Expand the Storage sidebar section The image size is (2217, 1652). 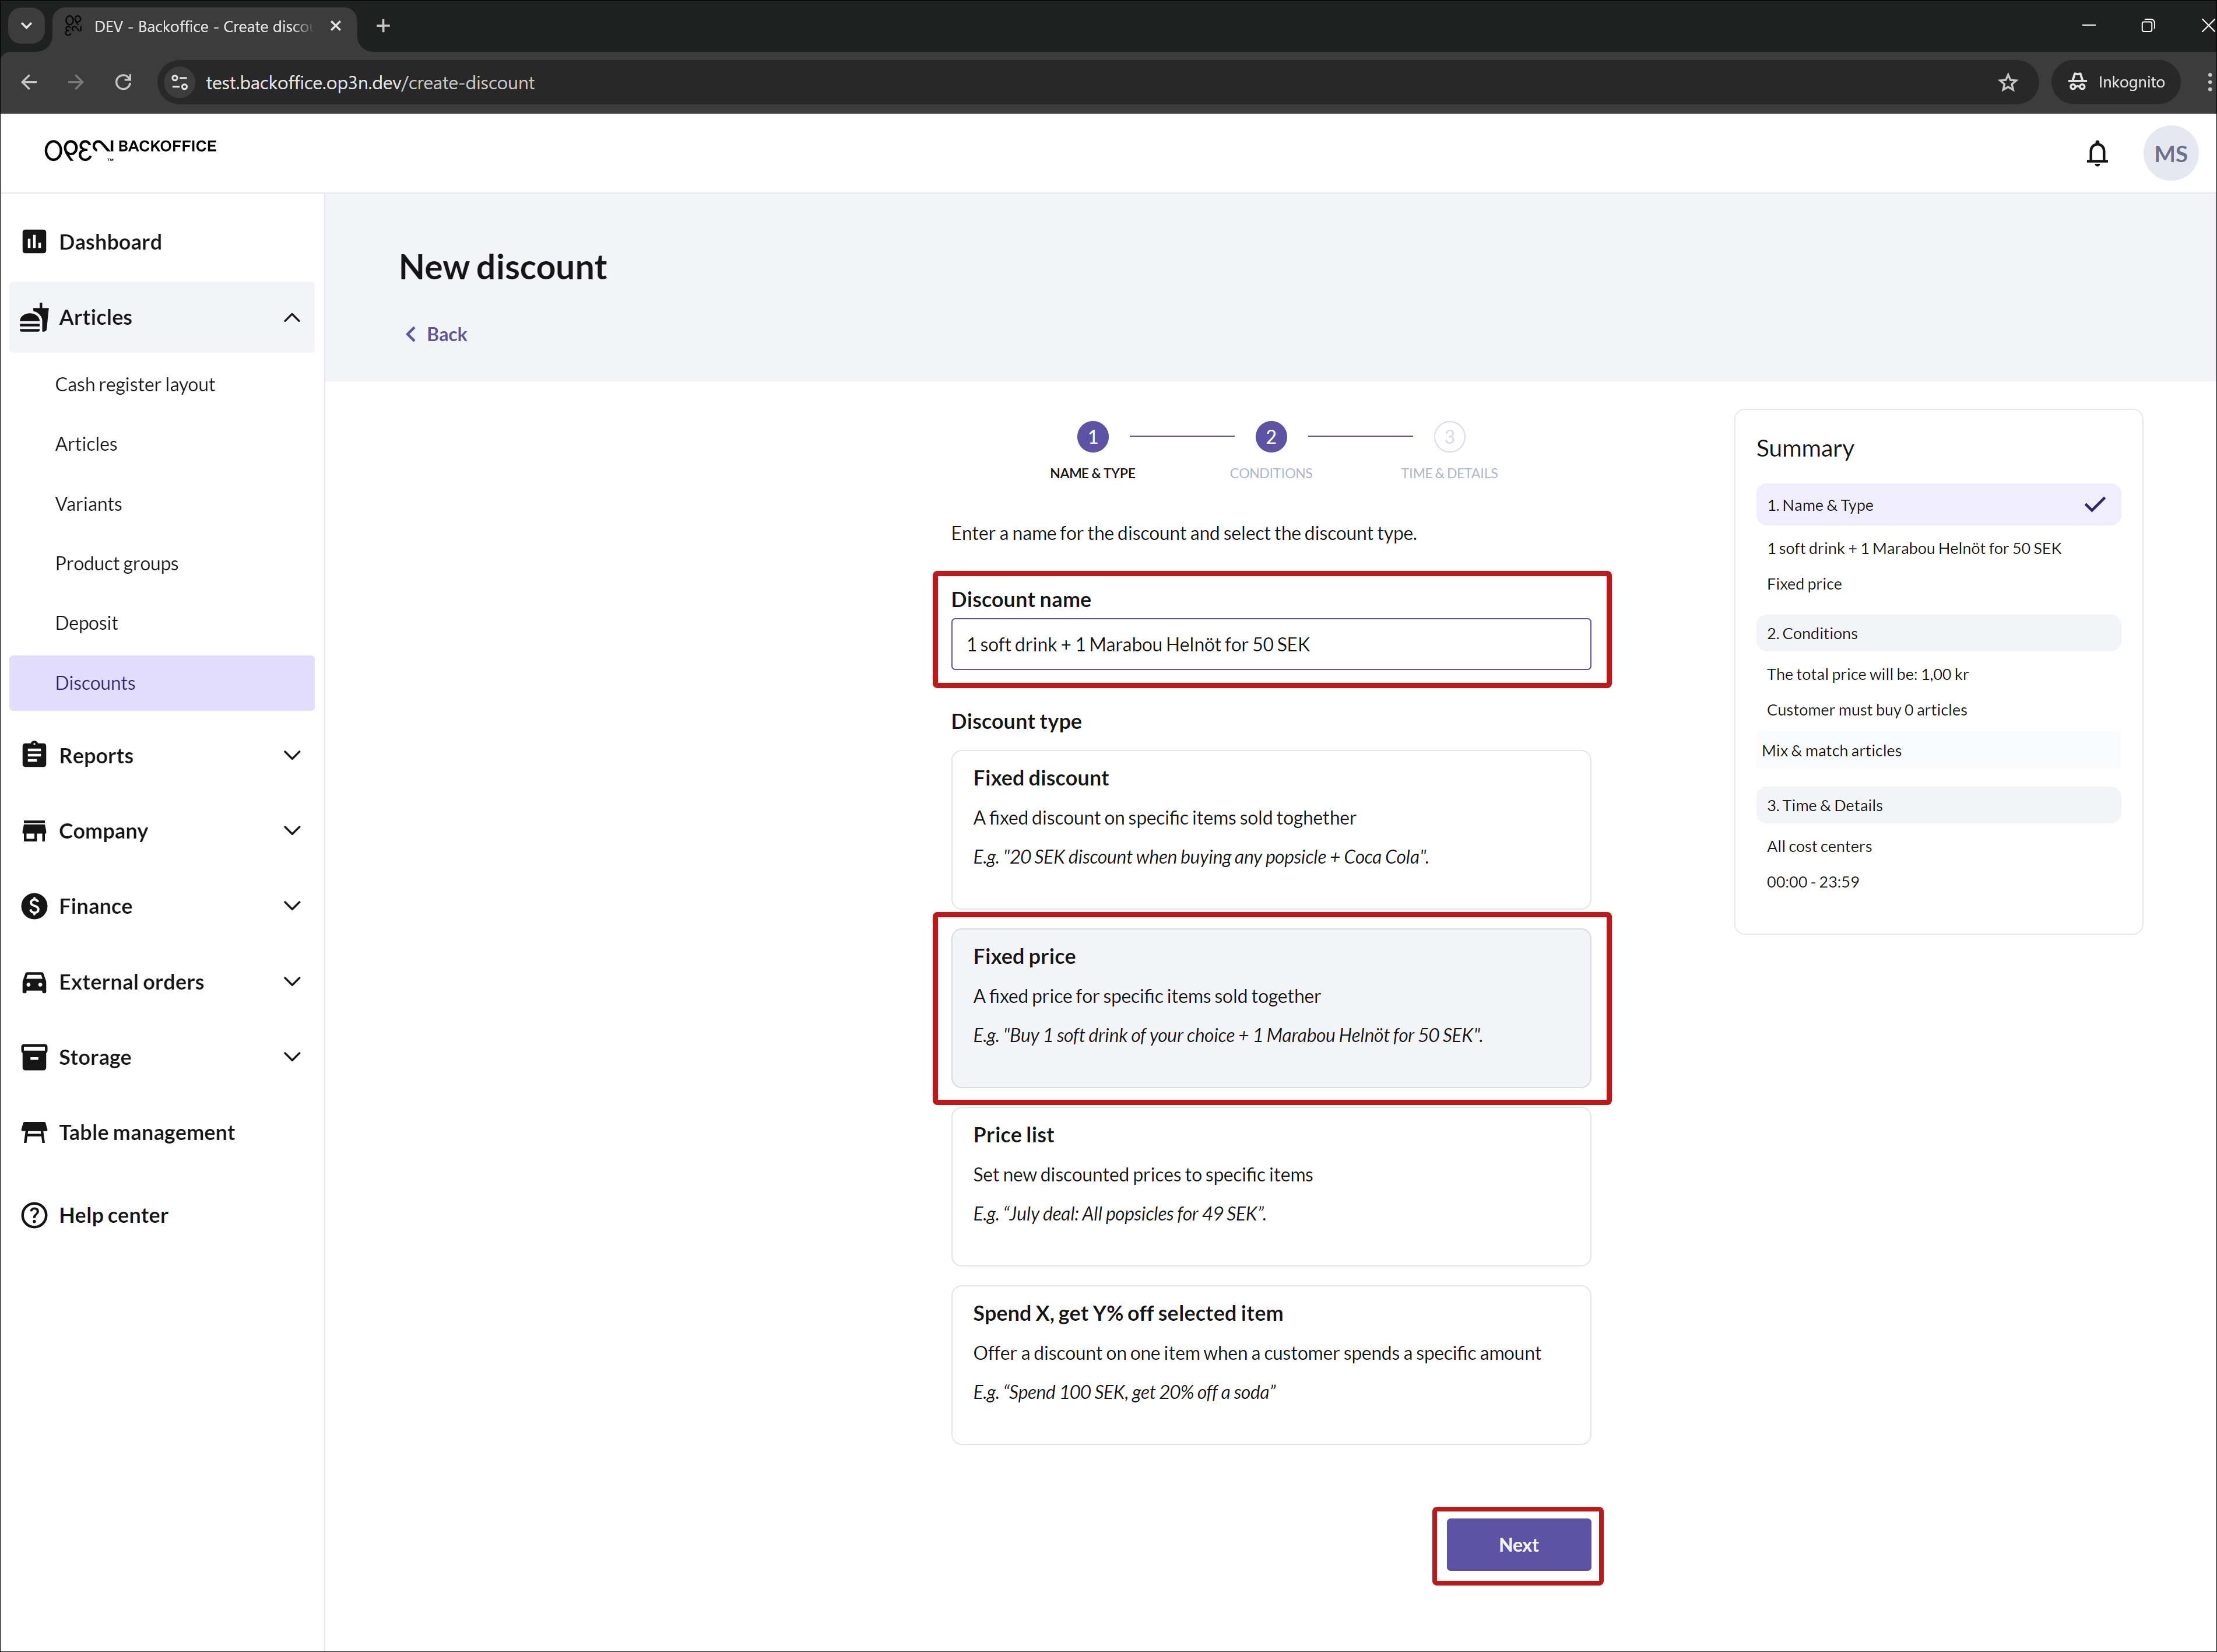(292, 1057)
